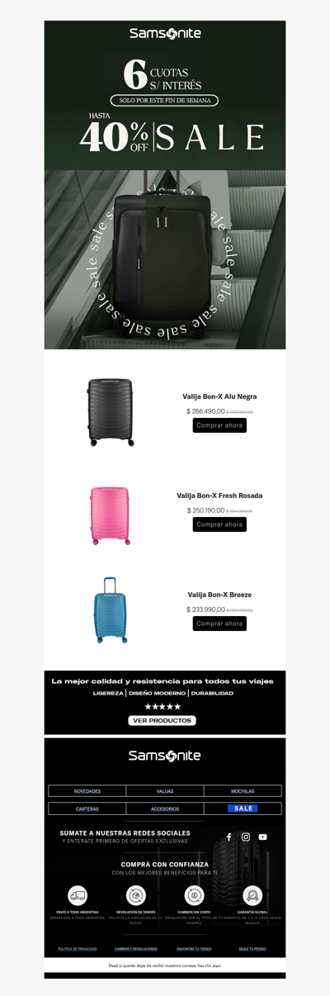Screen dimensions: 330x996
Task: Select the blue SALE menu item
Action: (243, 809)
